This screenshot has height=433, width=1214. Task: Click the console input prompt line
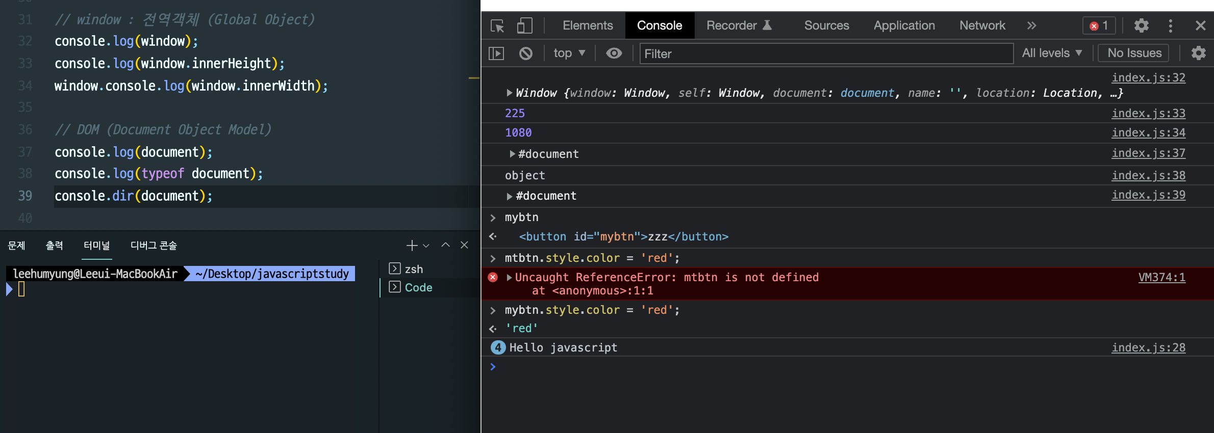tap(847, 367)
